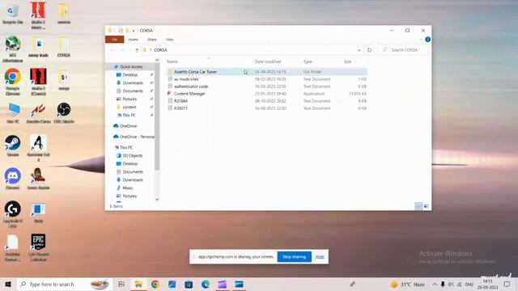The height and width of the screenshot is (291, 518).
Task: Switch to Details view layout
Action: [418, 206]
